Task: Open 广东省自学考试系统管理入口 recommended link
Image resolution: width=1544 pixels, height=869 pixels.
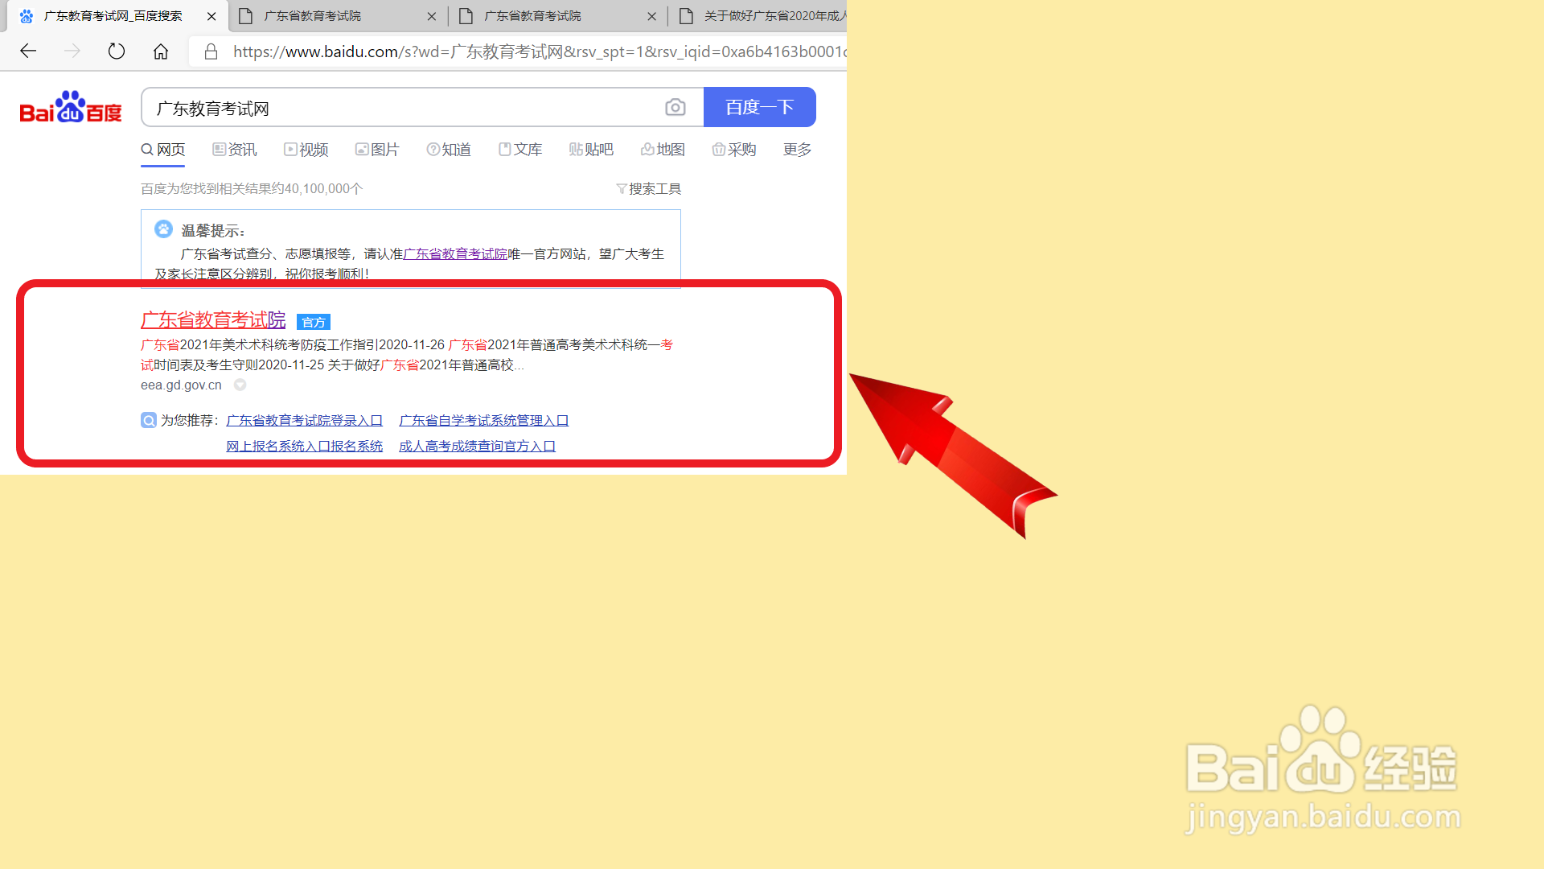Action: click(483, 421)
